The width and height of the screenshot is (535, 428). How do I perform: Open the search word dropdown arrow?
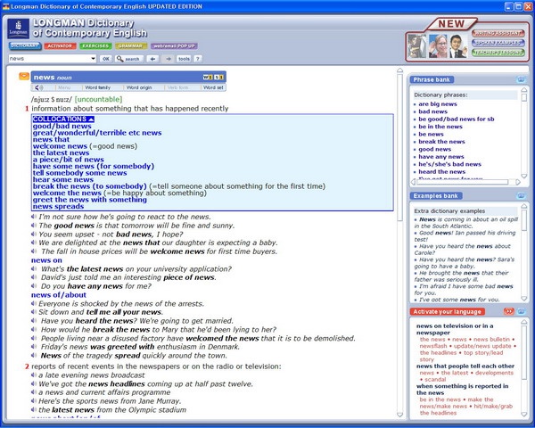tap(93, 59)
